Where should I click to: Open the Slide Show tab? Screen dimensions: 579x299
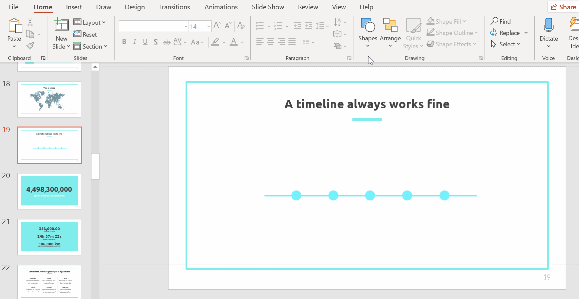268,7
